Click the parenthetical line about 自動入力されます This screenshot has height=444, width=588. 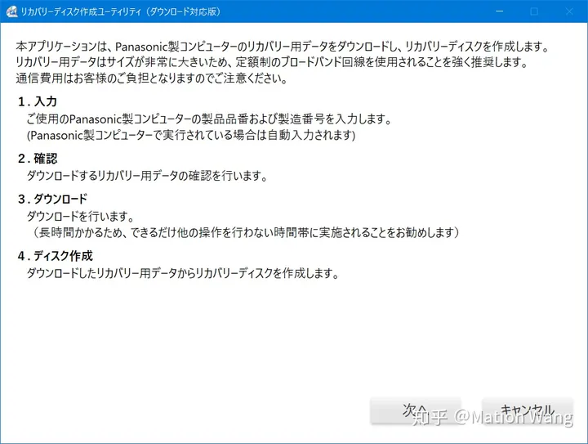point(191,135)
